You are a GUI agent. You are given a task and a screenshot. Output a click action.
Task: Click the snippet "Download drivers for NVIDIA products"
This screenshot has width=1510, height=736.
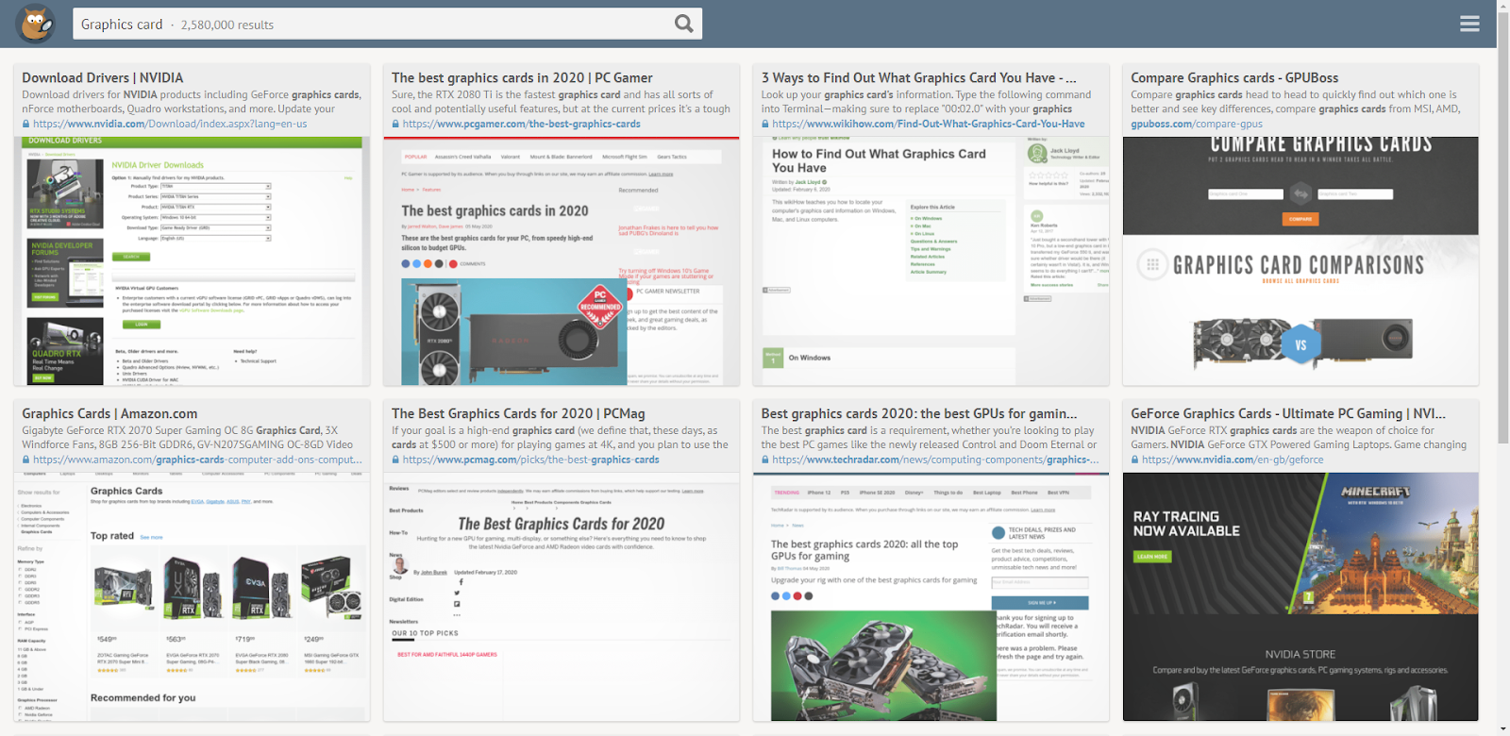(x=192, y=102)
